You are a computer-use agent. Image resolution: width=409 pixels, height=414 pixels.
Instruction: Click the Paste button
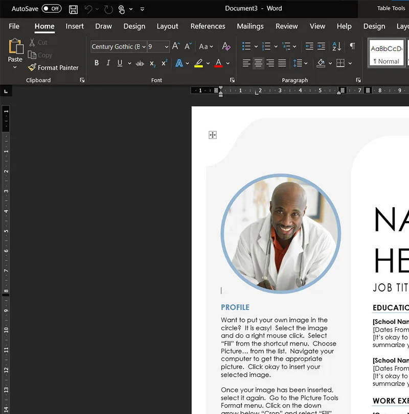[x=15, y=50]
